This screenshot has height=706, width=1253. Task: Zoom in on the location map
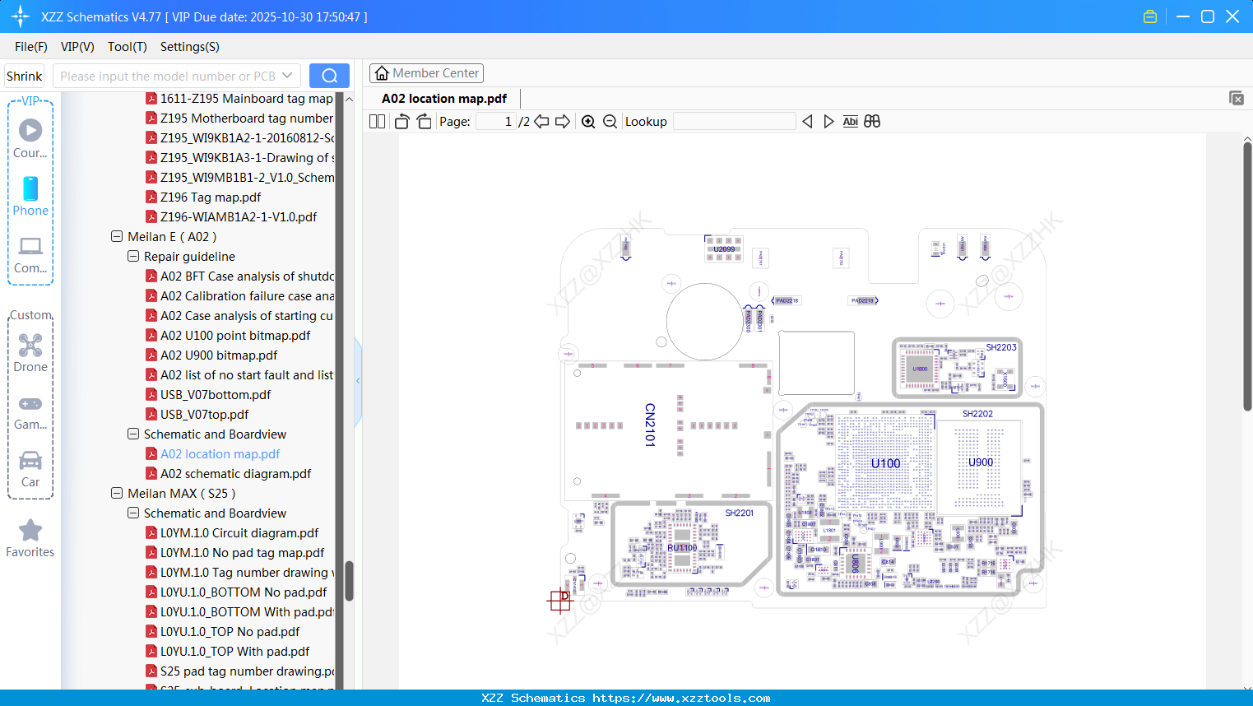(588, 121)
